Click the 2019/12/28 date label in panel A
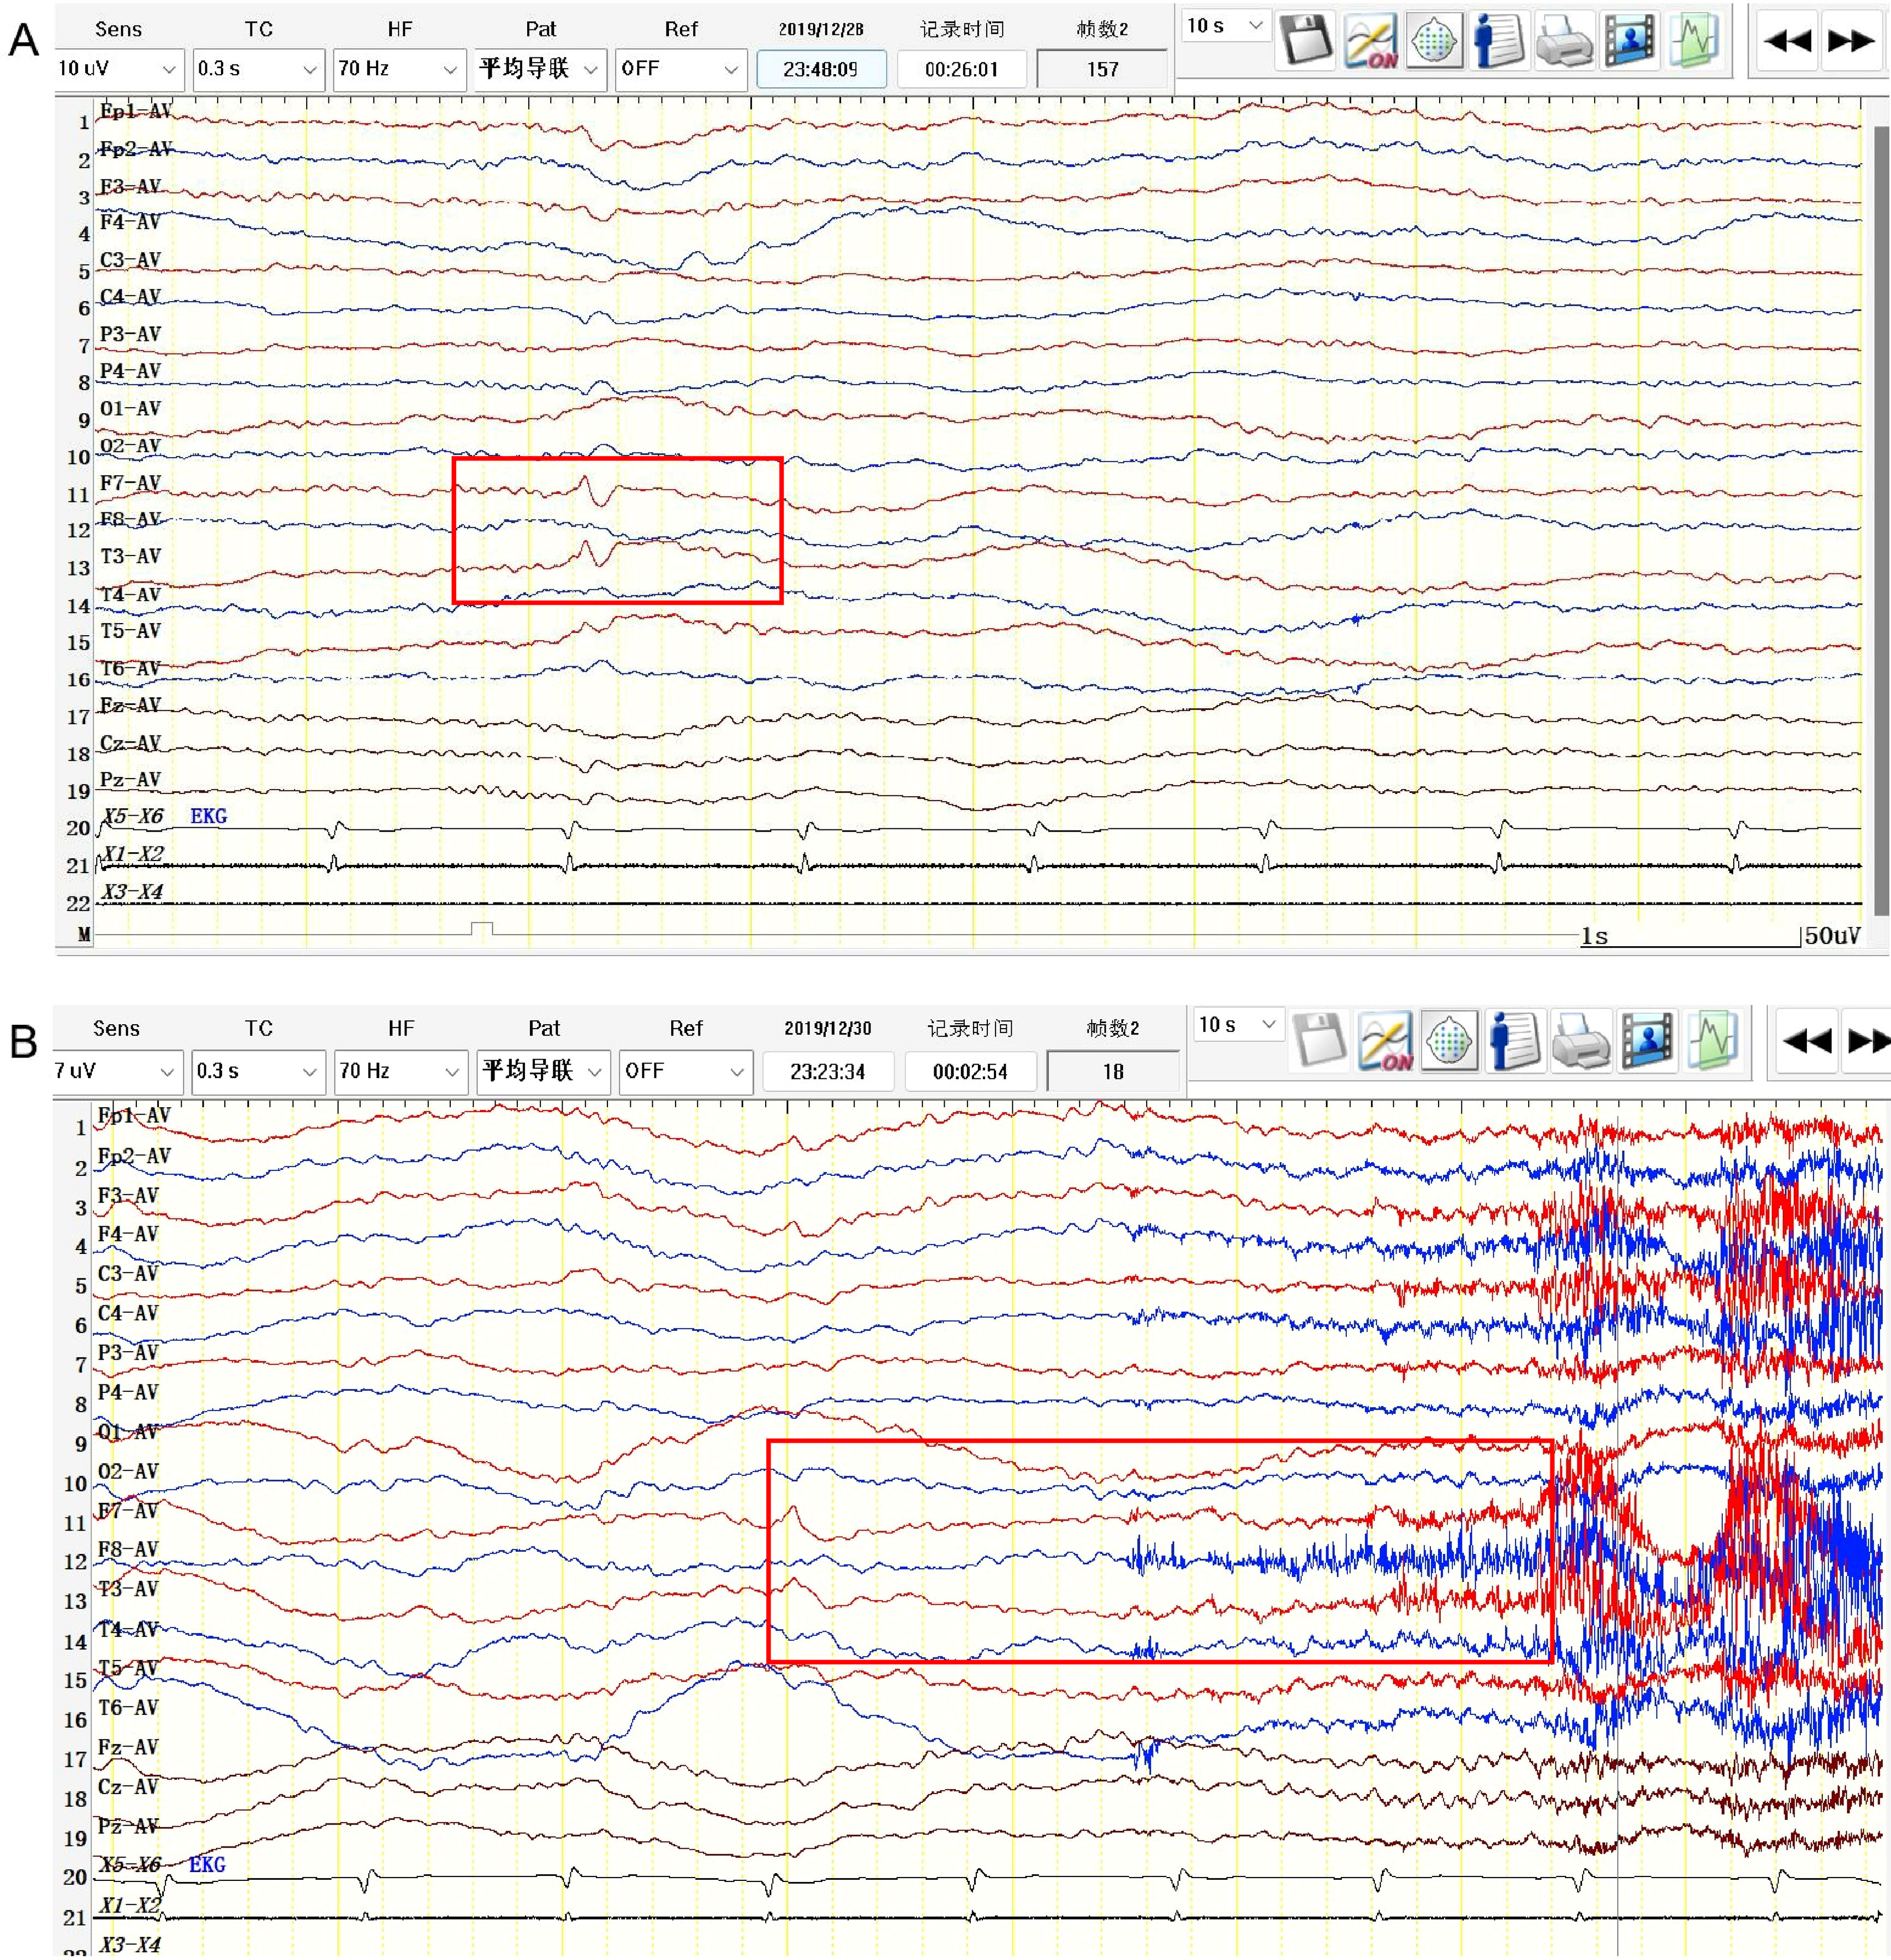 (821, 29)
